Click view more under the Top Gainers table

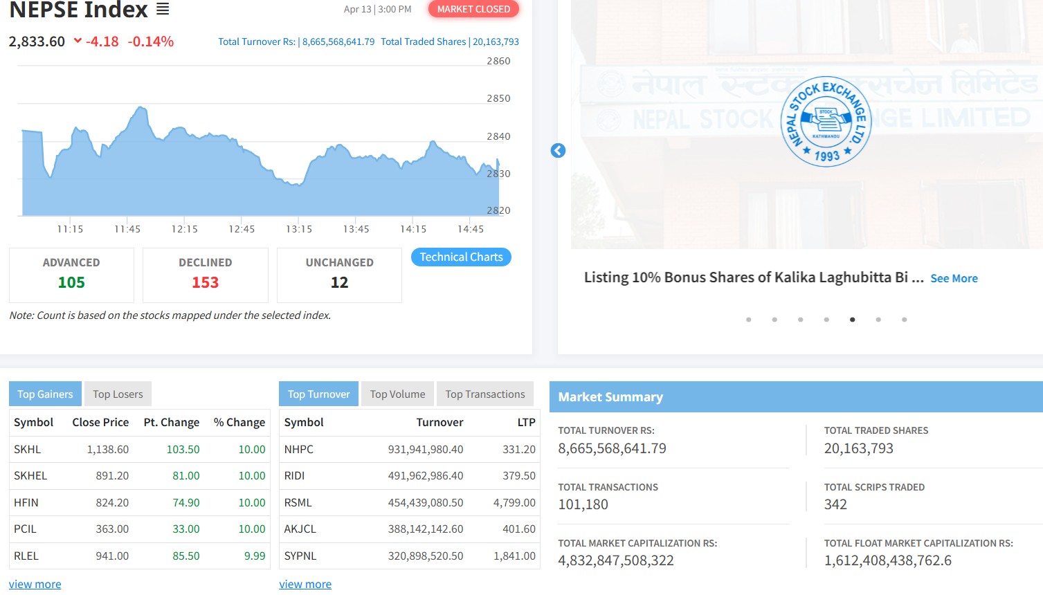coord(35,585)
